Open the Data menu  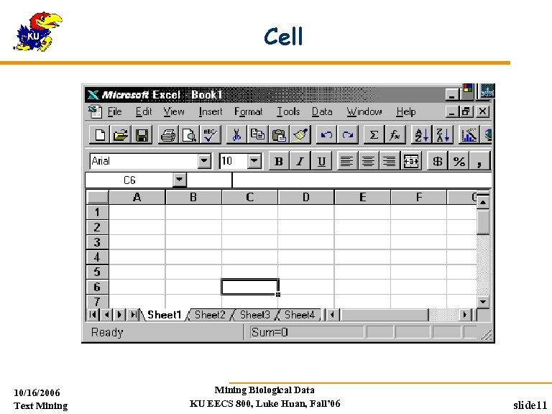coord(322,111)
